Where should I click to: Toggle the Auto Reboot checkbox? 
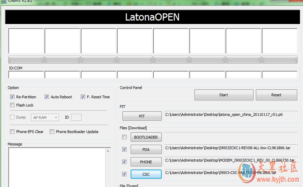pos(47,97)
